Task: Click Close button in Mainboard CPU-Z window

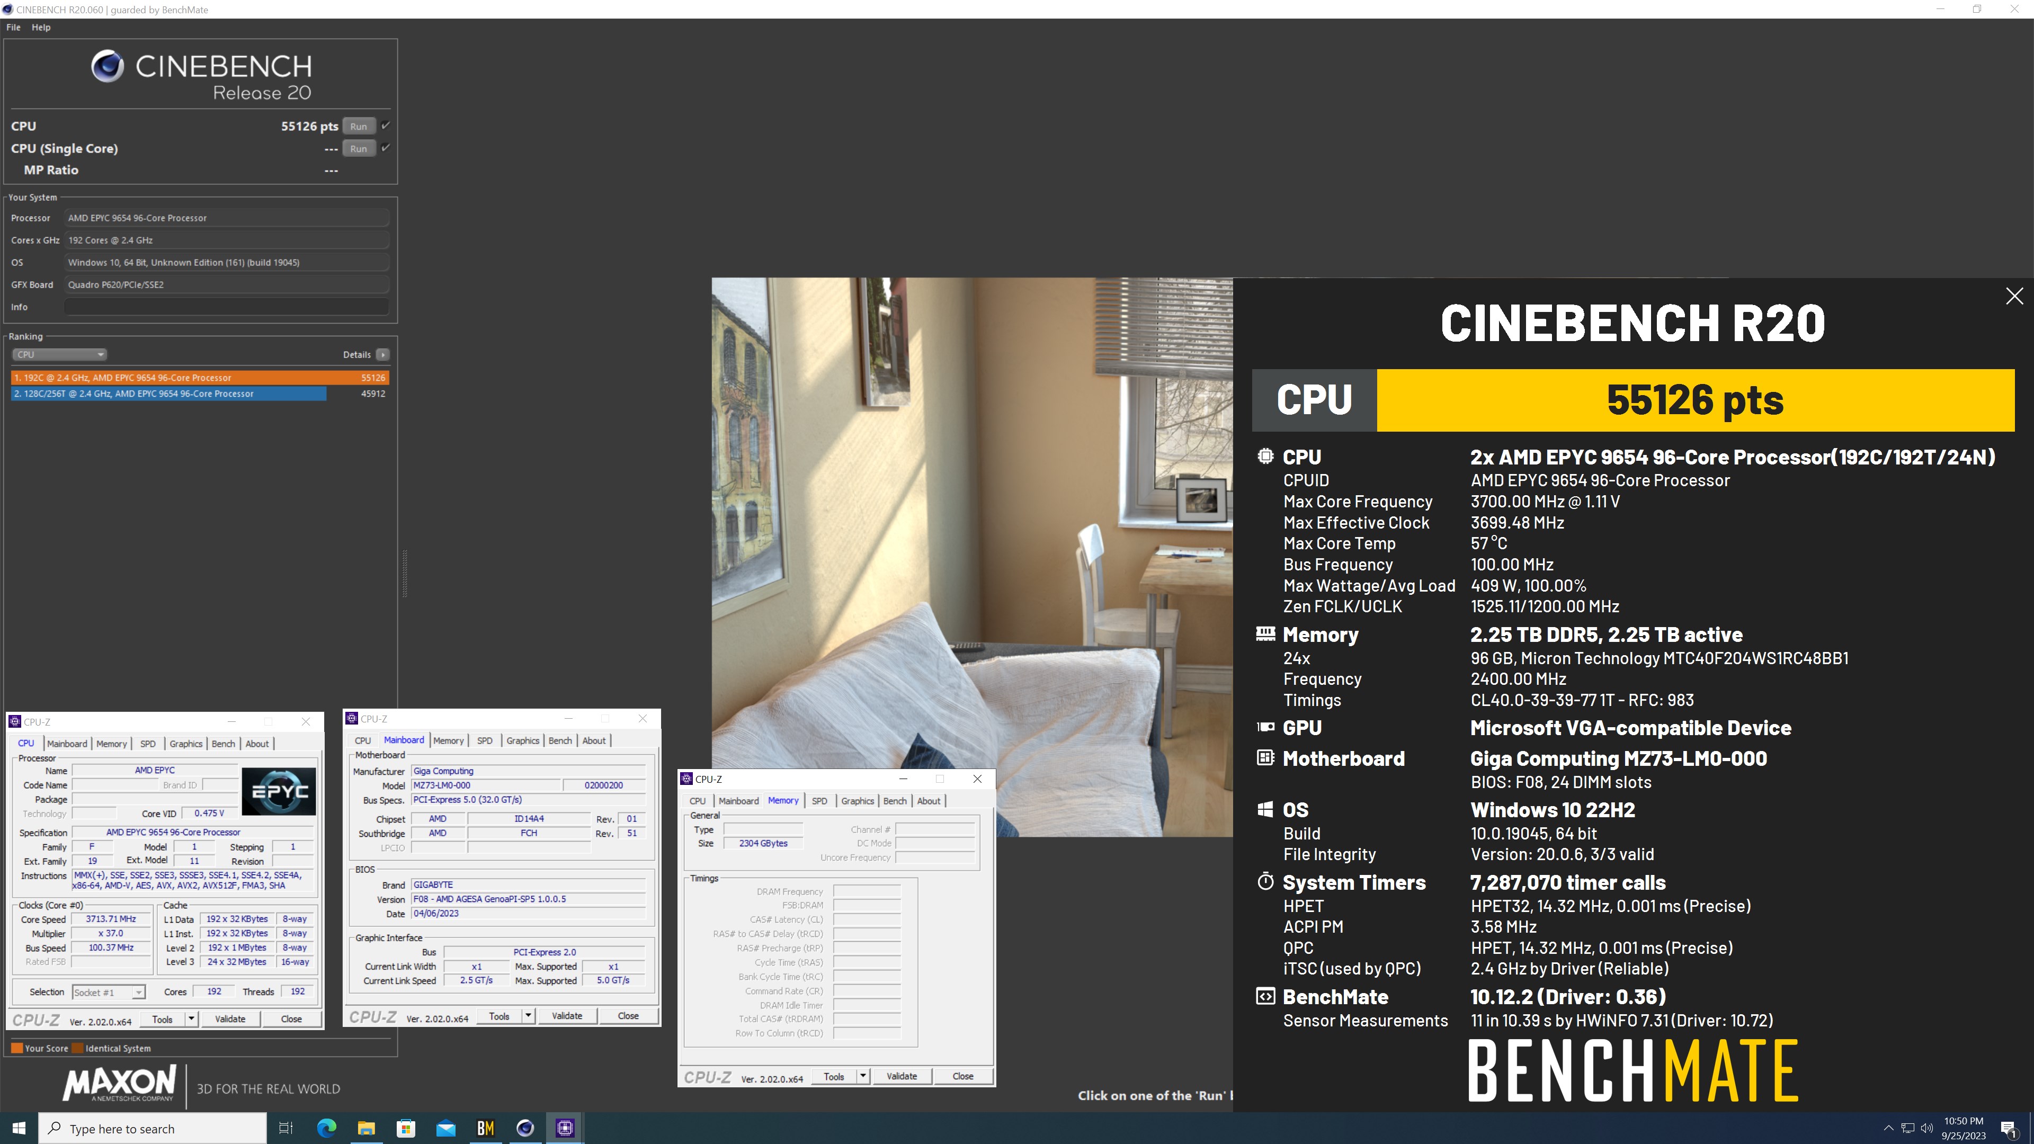Action: pos(629,1016)
